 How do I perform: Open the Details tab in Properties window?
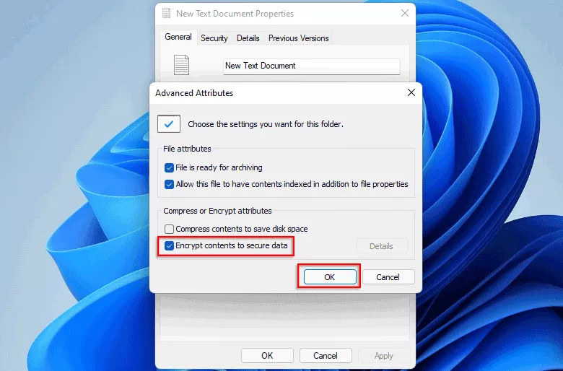[x=248, y=38]
